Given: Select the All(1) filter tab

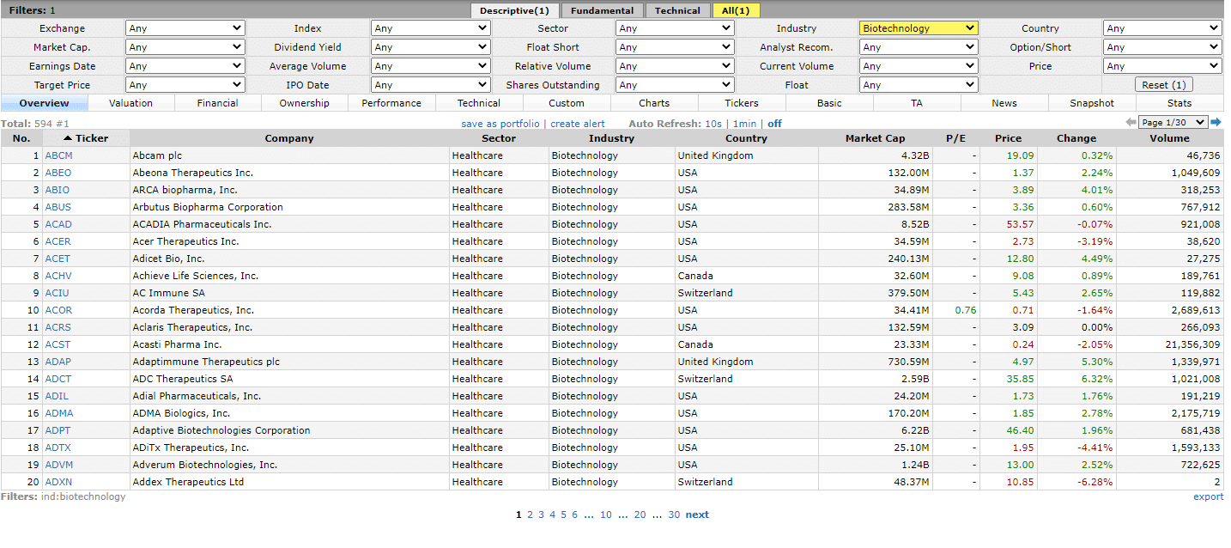Looking at the screenshot, I should pyautogui.click(x=736, y=10).
